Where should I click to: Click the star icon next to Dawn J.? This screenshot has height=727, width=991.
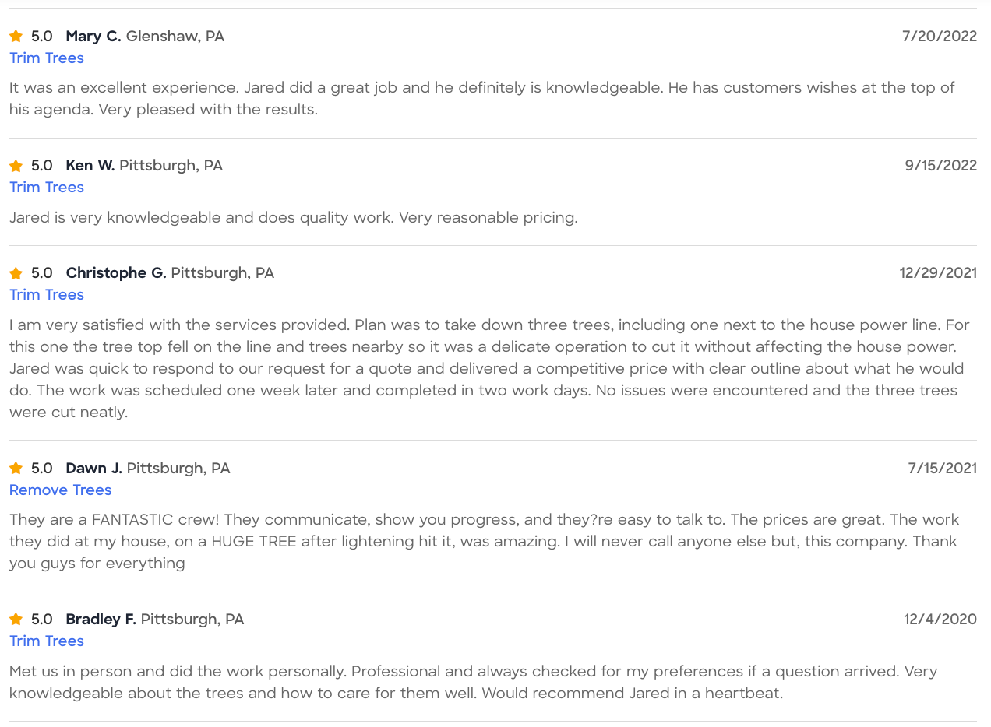(x=16, y=469)
